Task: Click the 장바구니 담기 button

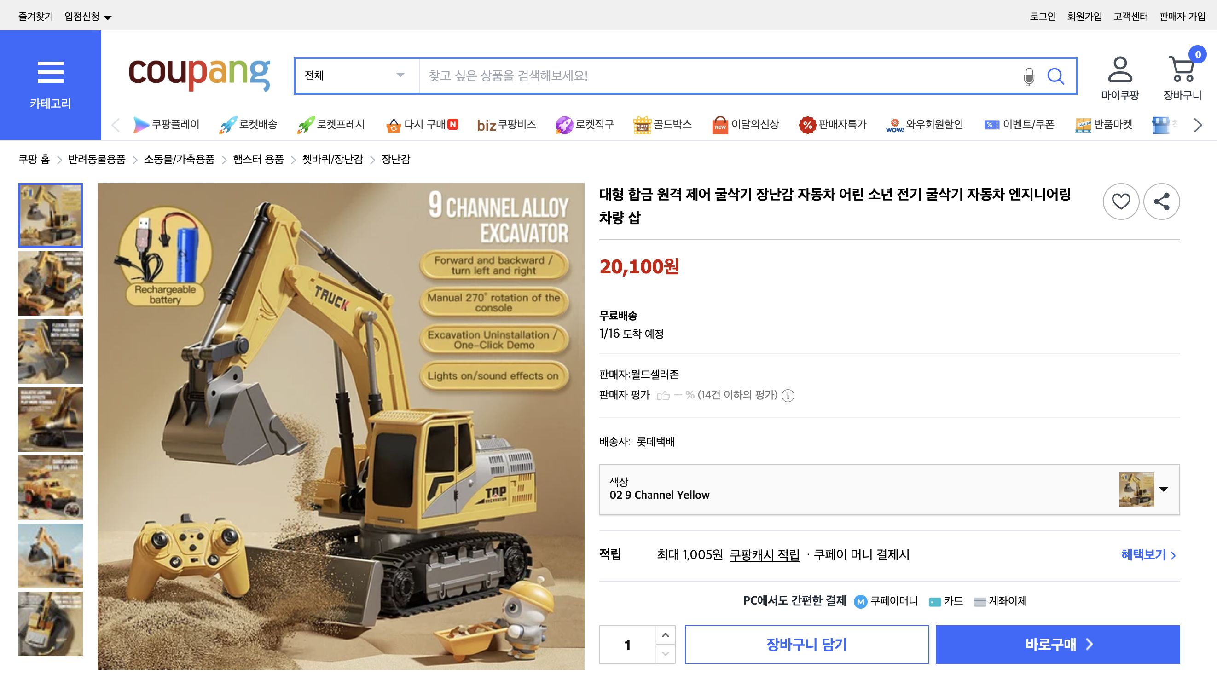Action: 807,644
